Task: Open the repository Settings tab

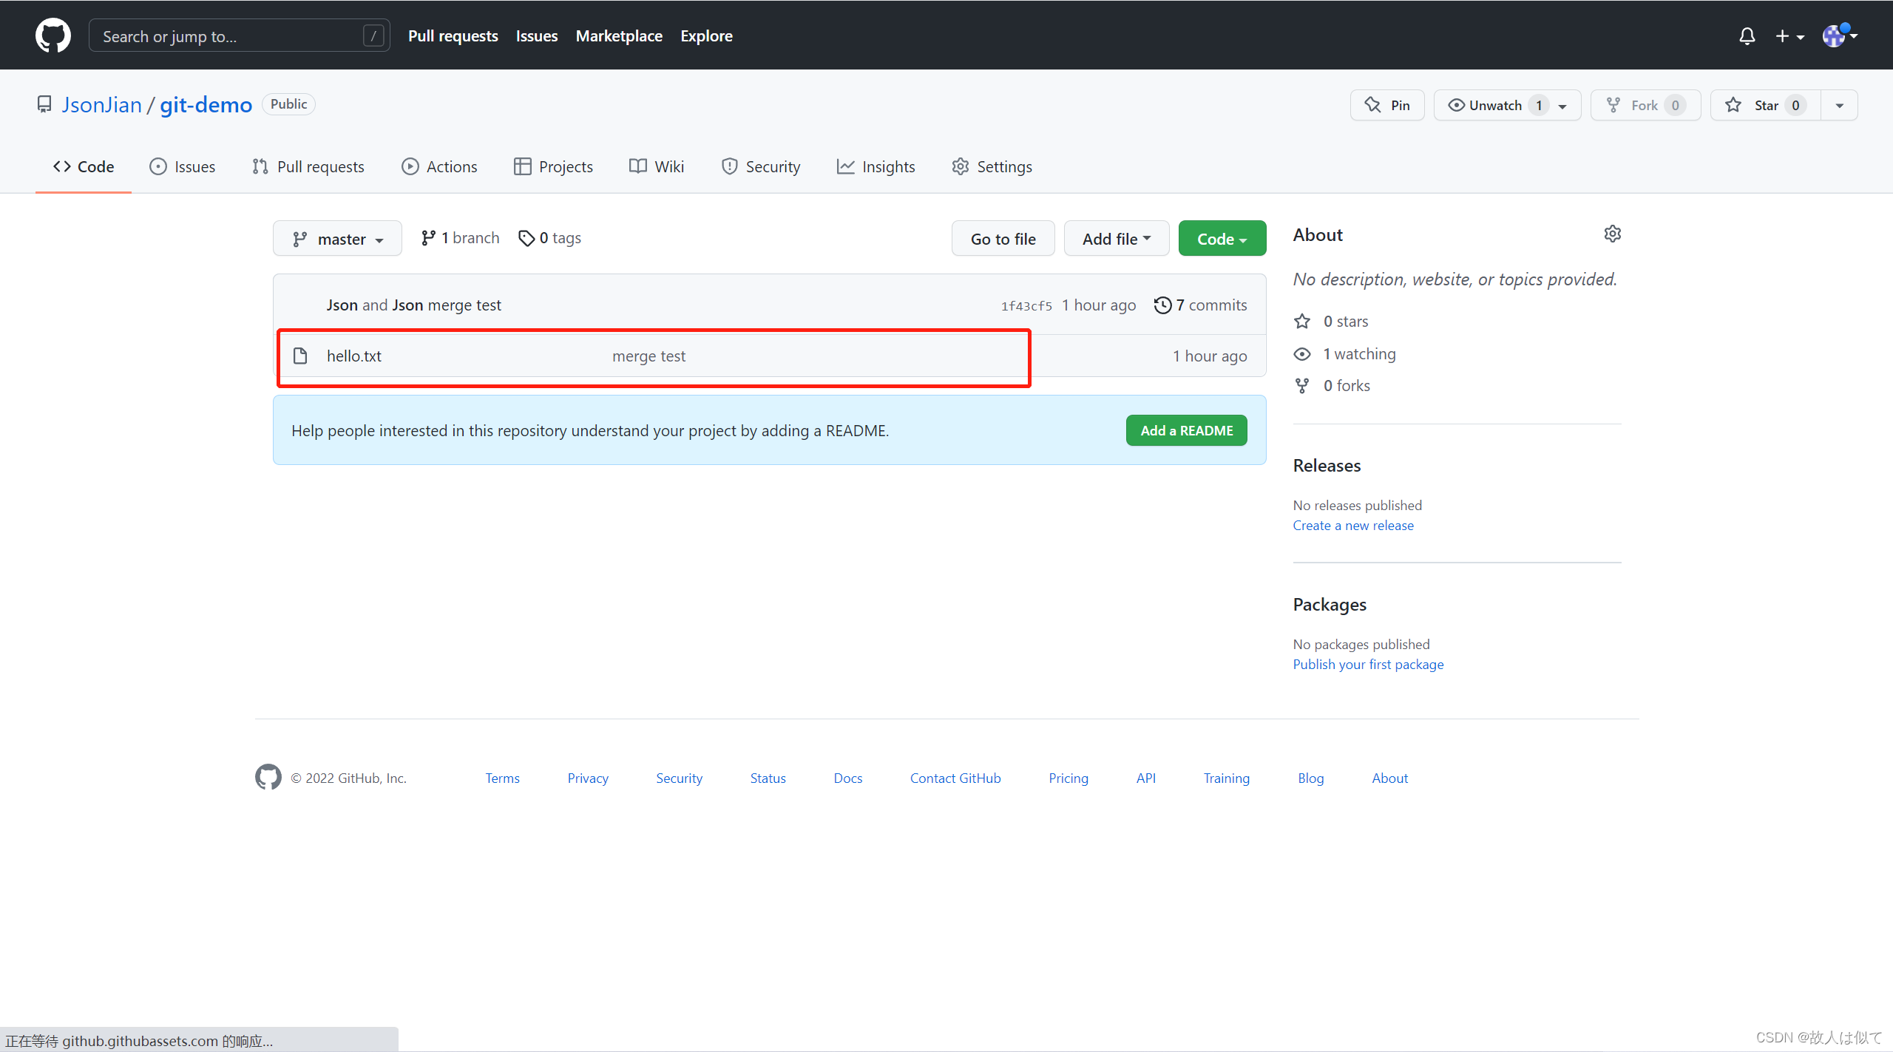Action: click(x=992, y=166)
